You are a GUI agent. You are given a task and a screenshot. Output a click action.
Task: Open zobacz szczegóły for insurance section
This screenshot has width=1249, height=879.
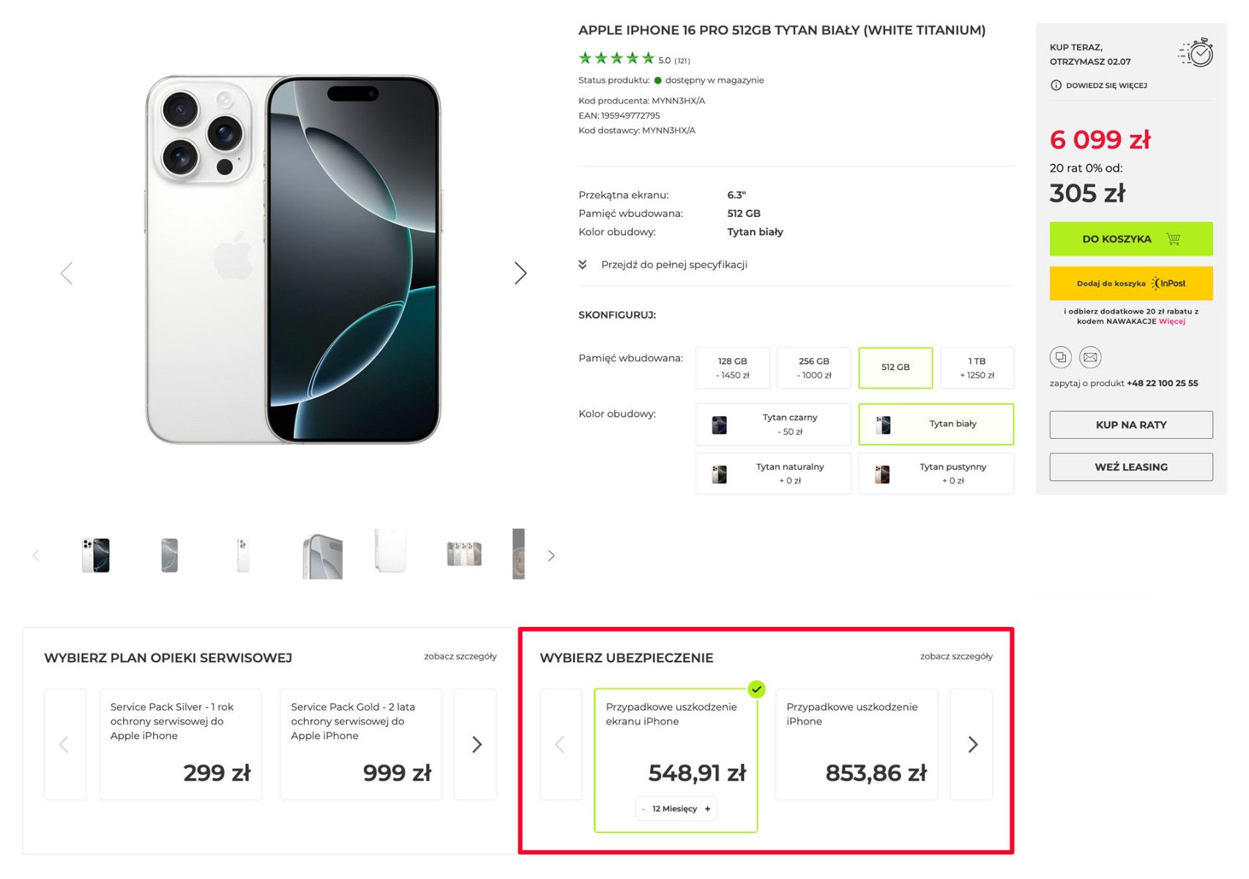click(956, 656)
